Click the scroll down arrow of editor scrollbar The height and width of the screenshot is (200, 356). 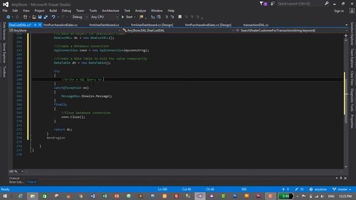tap(346, 167)
